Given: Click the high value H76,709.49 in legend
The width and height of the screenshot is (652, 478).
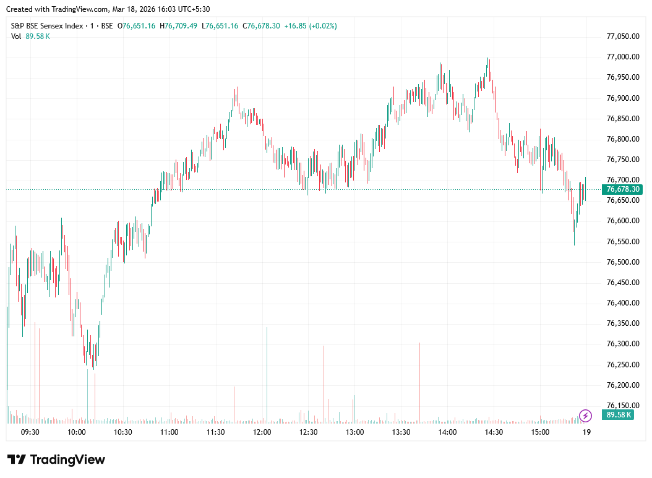Looking at the screenshot, I should (178, 26).
